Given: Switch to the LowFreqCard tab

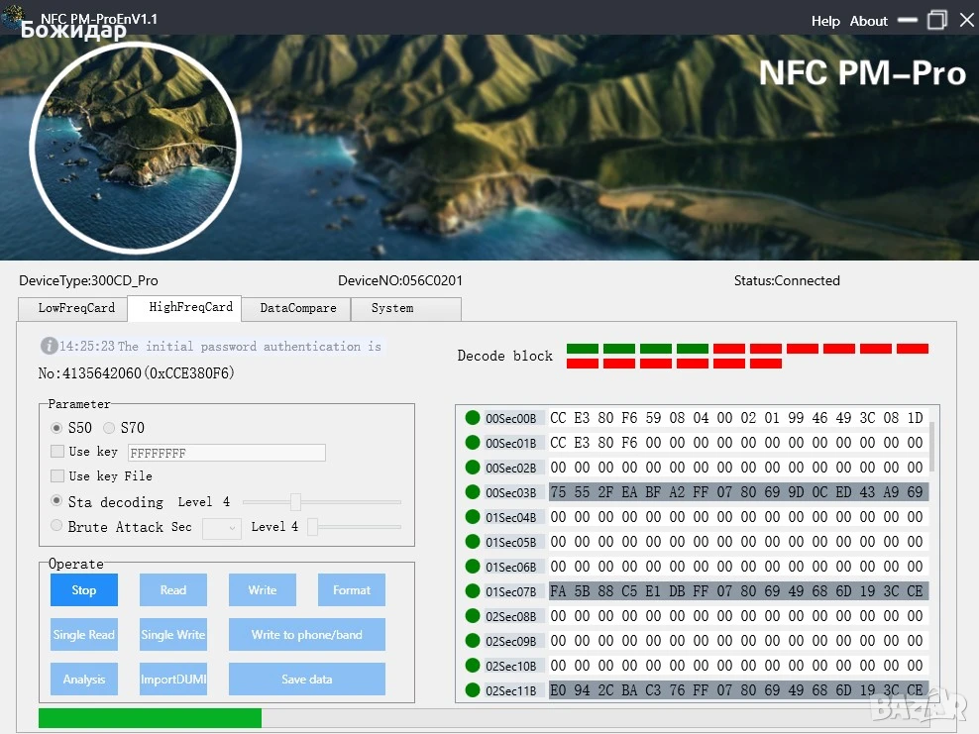Looking at the screenshot, I should 73,308.
